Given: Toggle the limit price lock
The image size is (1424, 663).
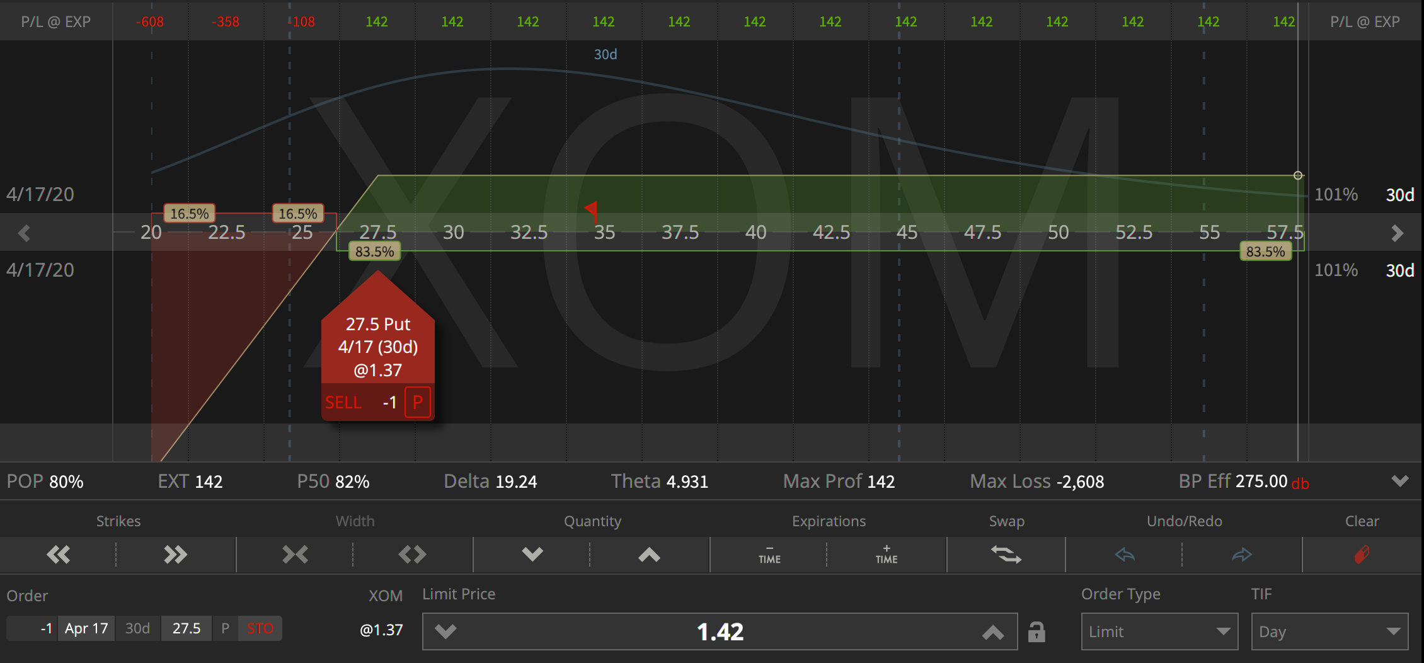Looking at the screenshot, I should pyautogui.click(x=1036, y=631).
